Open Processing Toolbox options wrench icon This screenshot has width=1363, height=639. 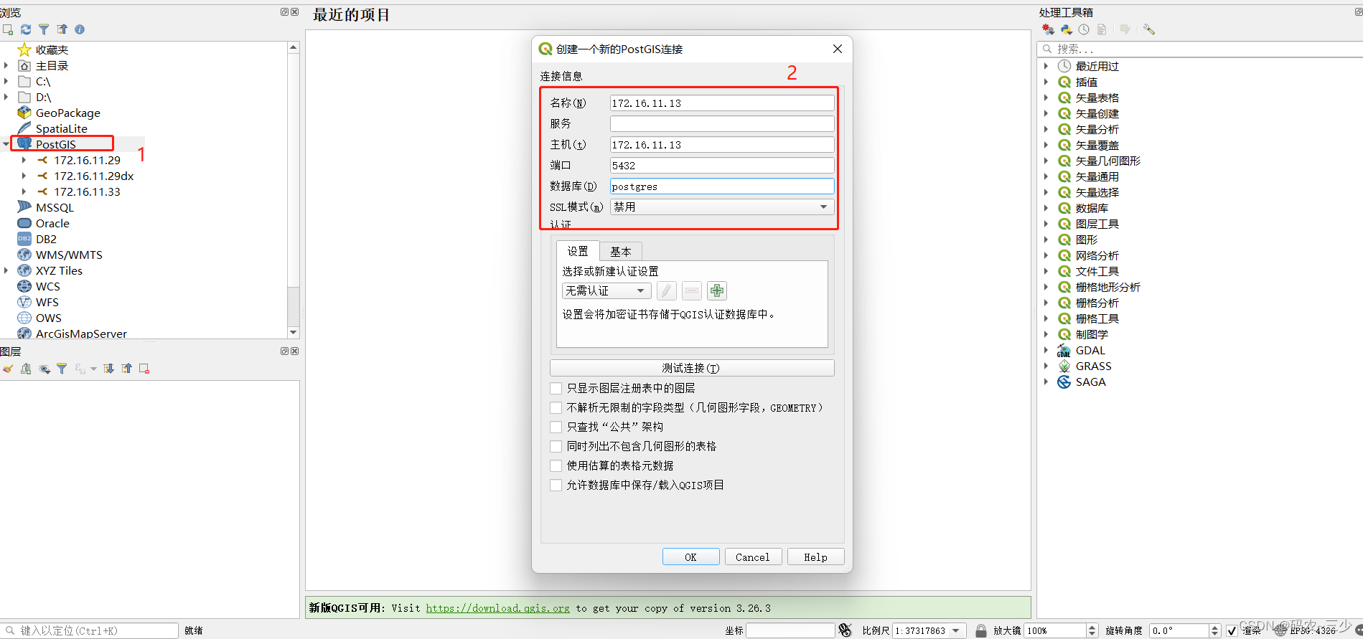1148,29
